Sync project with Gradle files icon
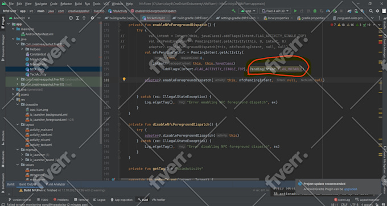This screenshot has width=387, height=206. click(x=349, y=11)
